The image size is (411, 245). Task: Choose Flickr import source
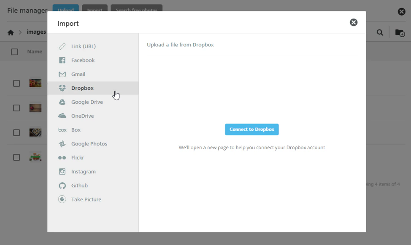[x=93, y=158]
